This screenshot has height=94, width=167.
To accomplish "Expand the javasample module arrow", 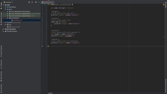I will tap(3, 29).
